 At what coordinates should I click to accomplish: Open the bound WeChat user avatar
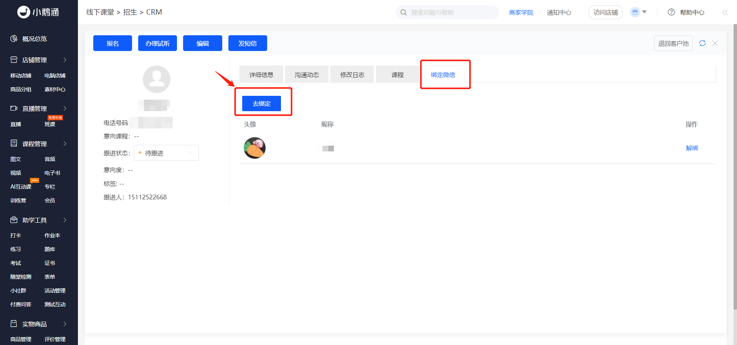click(x=254, y=148)
